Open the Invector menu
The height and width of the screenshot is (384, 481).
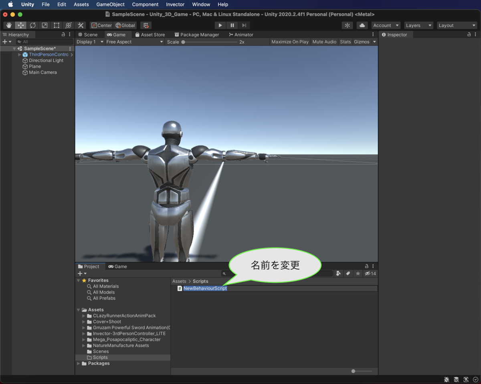coord(175,4)
